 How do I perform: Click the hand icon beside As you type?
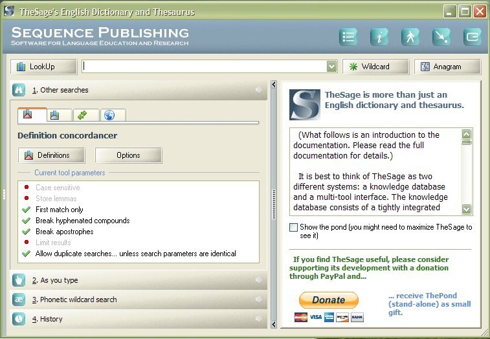(19, 280)
